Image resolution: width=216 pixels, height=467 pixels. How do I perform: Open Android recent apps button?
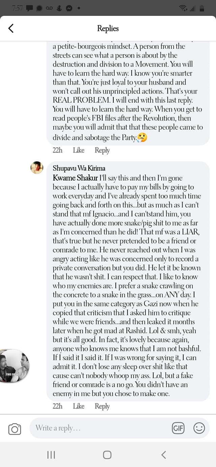pyautogui.click(x=51, y=455)
